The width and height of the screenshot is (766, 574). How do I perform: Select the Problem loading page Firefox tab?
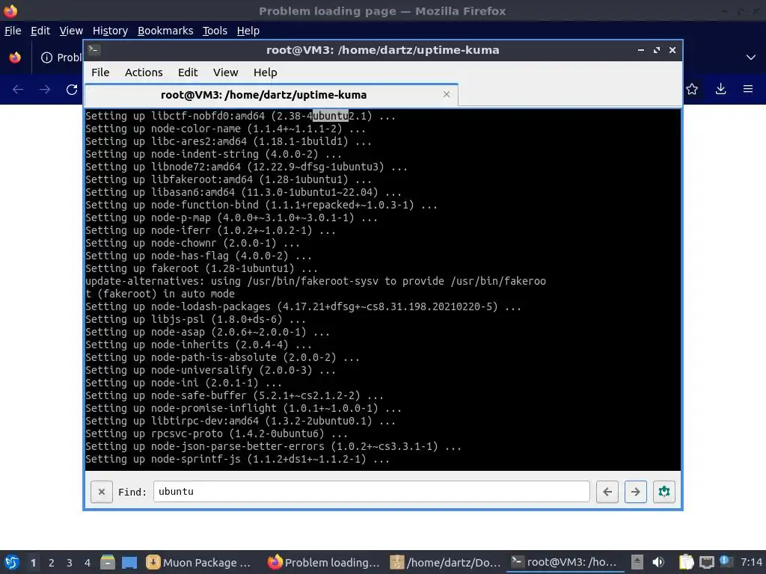61,58
